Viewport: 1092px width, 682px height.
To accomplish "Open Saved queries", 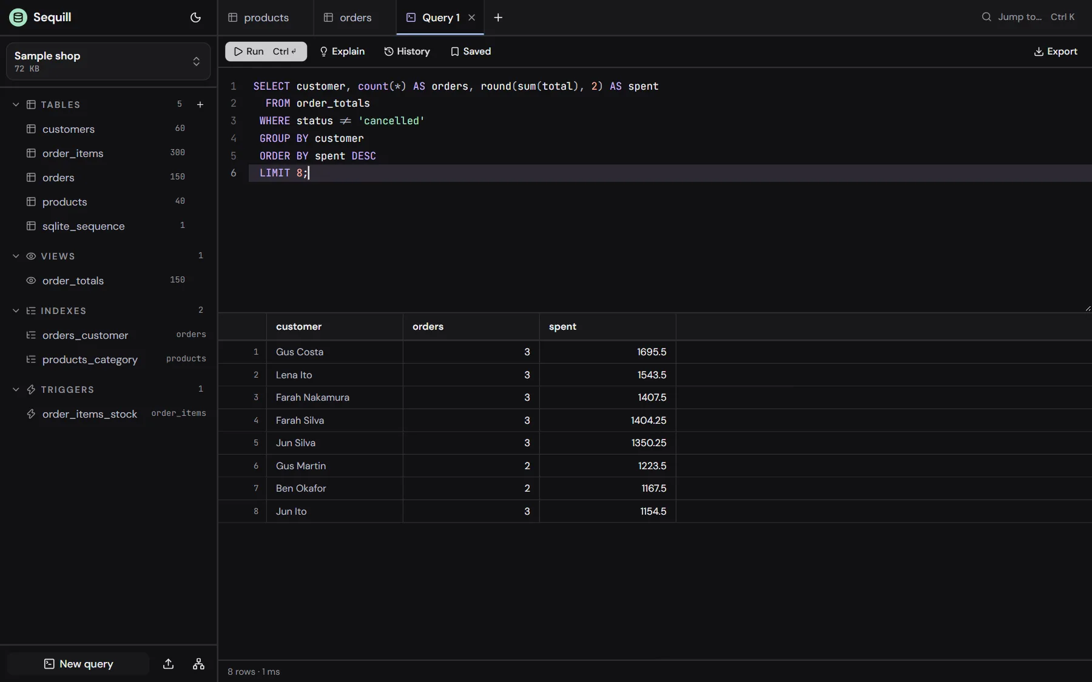I will (x=471, y=52).
